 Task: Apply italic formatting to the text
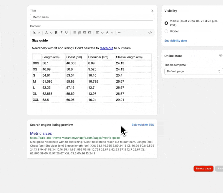pos(61,33)
